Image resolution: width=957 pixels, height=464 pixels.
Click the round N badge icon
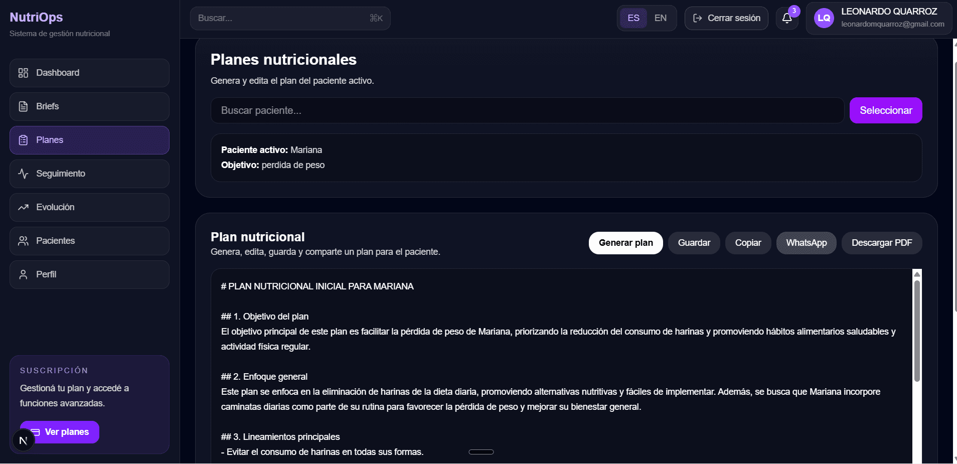23,440
